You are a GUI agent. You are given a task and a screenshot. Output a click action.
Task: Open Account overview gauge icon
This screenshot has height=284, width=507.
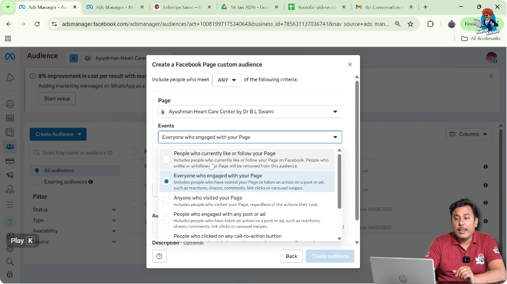coord(10,104)
